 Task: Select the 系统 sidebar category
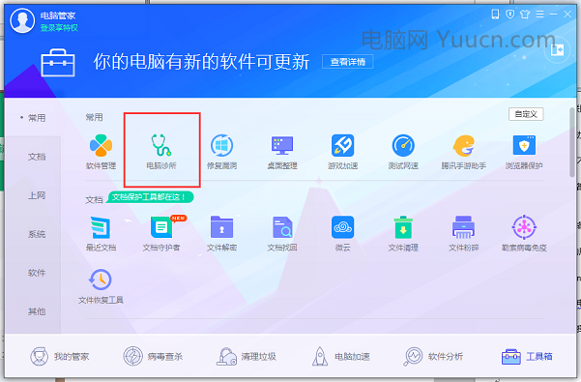[37, 234]
